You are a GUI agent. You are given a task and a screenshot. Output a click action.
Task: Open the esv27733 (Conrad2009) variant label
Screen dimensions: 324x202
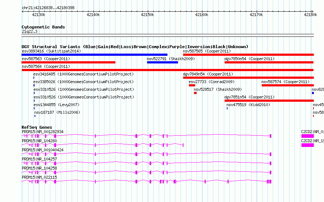212,82
